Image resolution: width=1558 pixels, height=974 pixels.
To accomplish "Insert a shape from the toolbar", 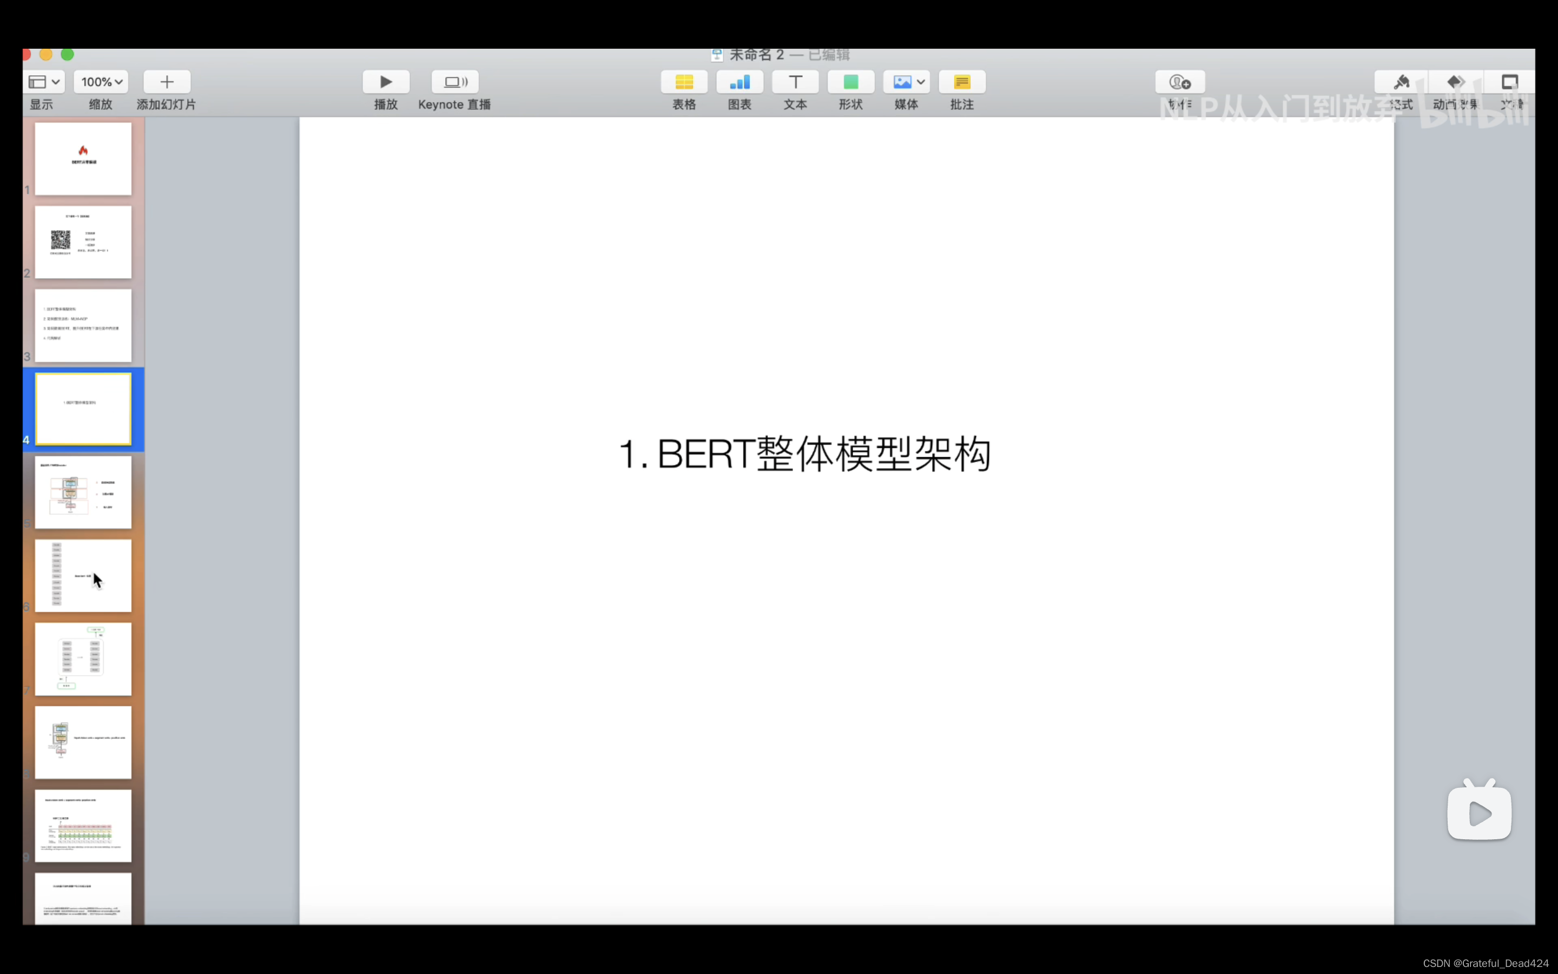I will 850,82.
